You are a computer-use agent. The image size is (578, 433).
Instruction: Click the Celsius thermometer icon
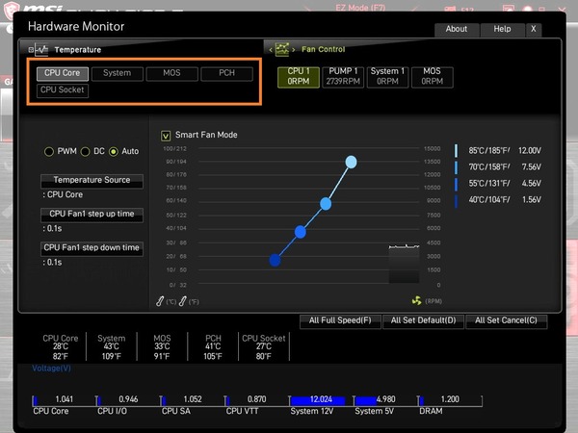[x=160, y=301]
